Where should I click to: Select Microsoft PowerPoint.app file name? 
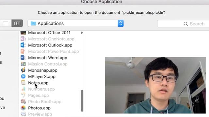pyautogui.click(x=54, y=51)
